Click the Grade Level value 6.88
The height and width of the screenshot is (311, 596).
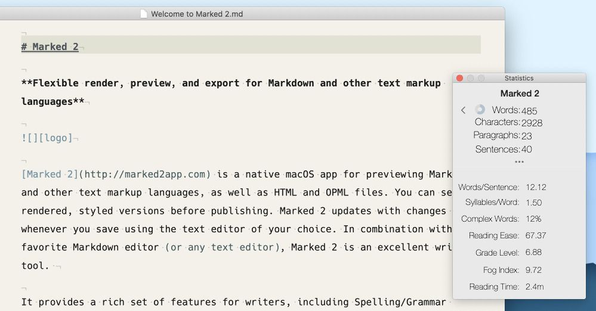click(x=533, y=252)
